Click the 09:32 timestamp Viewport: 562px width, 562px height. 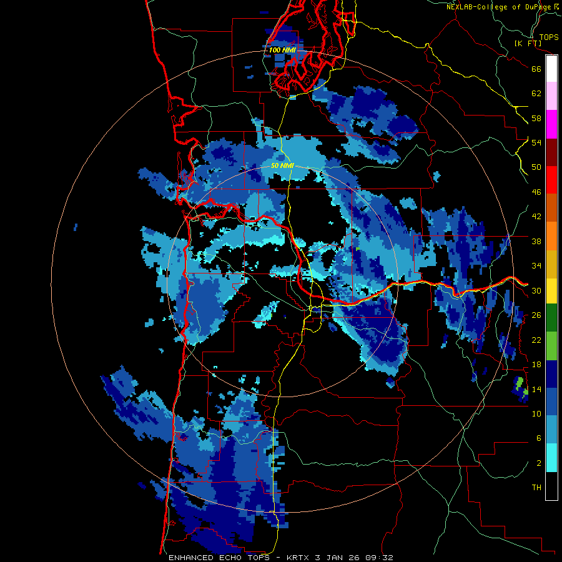tap(379, 558)
